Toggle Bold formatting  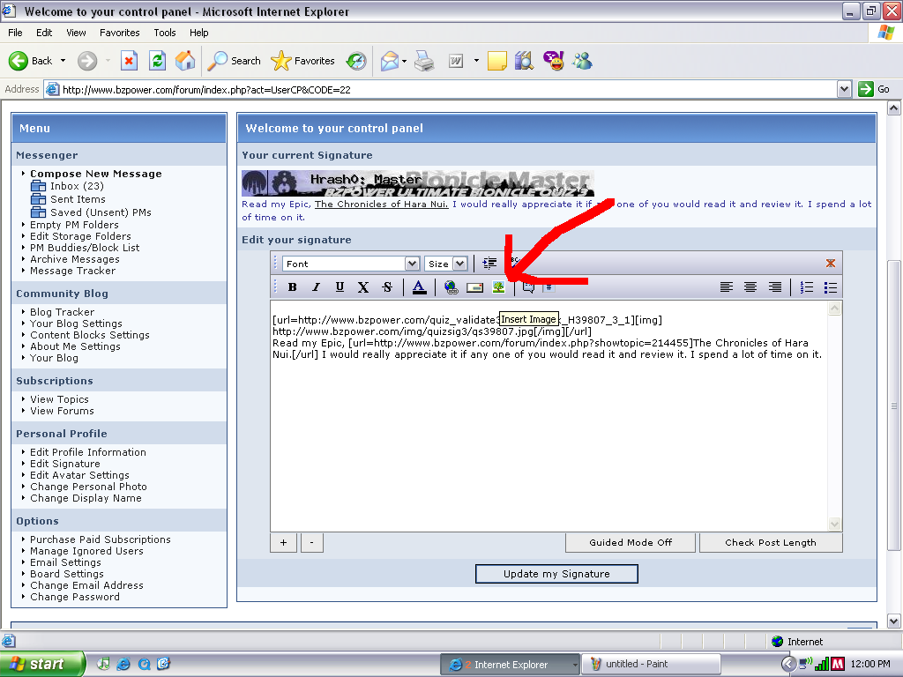click(293, 287)
